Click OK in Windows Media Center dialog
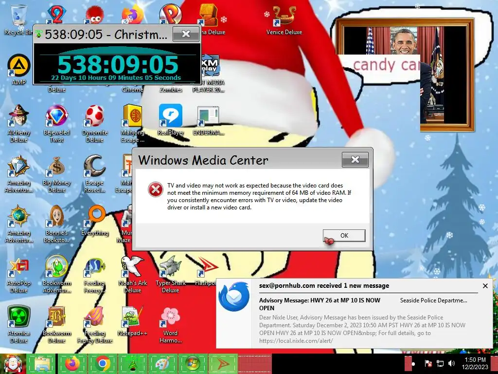The height and width of the screenshot is (374, 498). [x=344, y=236]
